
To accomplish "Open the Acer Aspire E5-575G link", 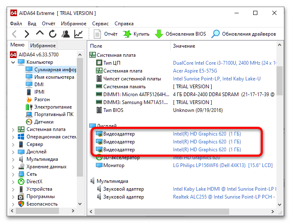I will pyautogui.click(x=195, y=71).
